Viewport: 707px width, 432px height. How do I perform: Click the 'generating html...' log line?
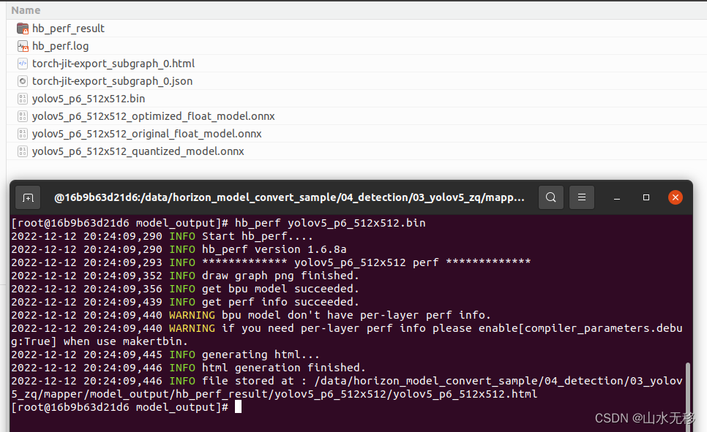[x=165, y=355]
